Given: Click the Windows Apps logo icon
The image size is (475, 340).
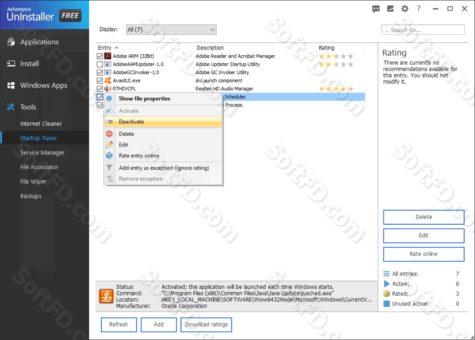Looking at the screenshot, I should coord(11,85).
